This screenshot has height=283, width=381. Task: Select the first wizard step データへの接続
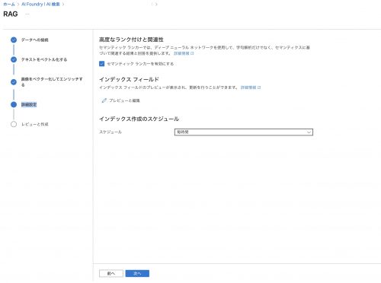[x=35, y=40]
